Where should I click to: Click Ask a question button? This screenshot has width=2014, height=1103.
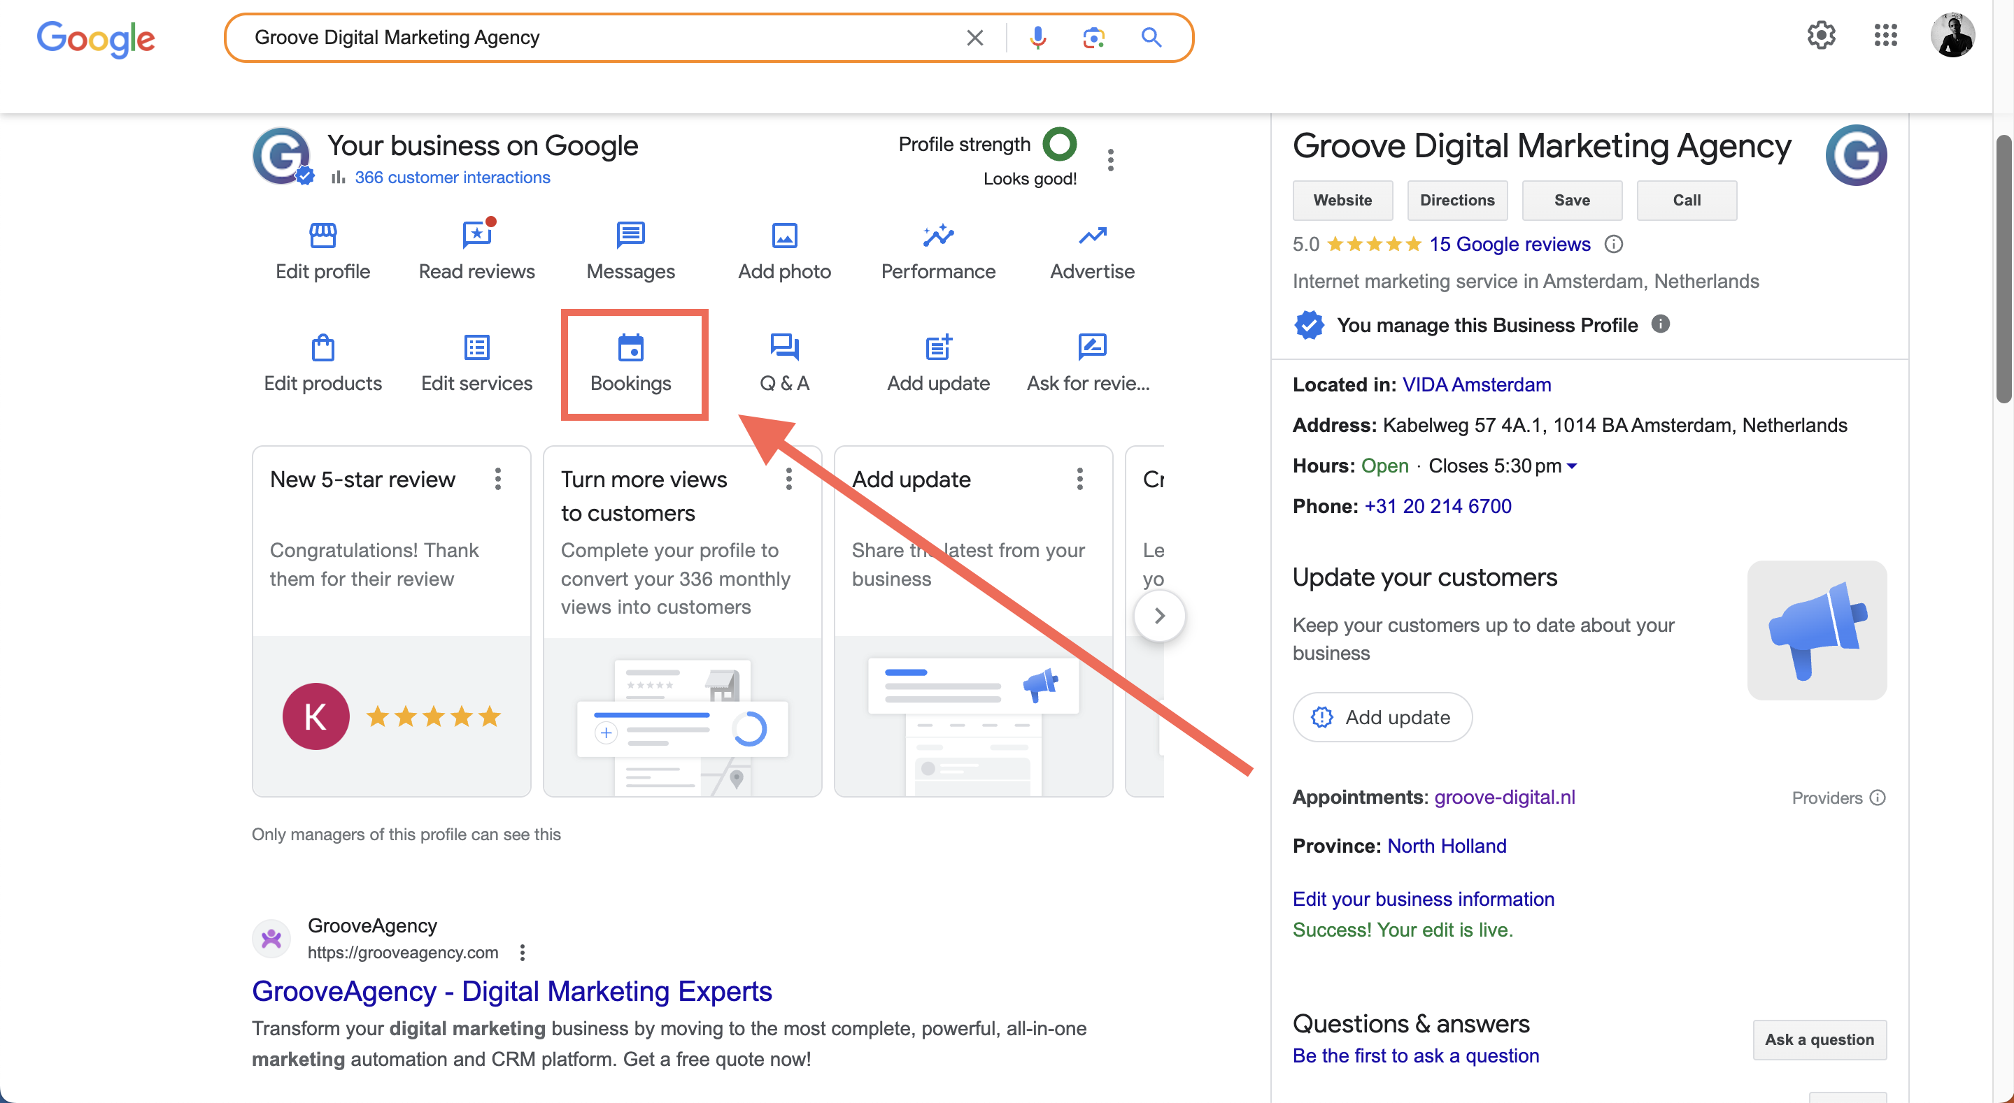(1820, 1039)
